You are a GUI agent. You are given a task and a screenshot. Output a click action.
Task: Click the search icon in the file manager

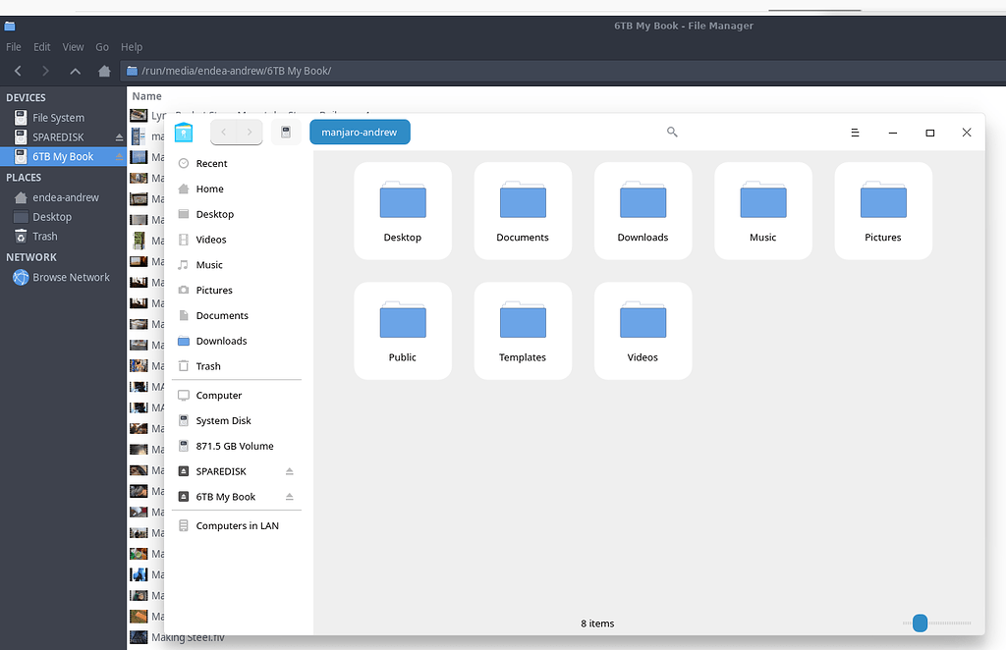(672, 131)
